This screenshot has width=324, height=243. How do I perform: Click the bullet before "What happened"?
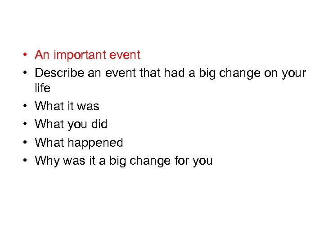point(27,143)
